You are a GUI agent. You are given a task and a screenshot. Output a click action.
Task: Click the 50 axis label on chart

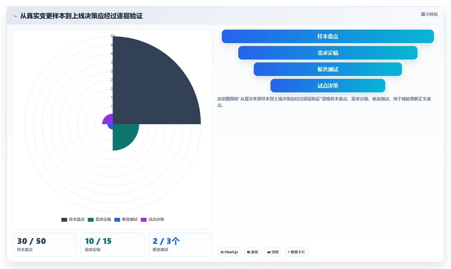[113, 36]
